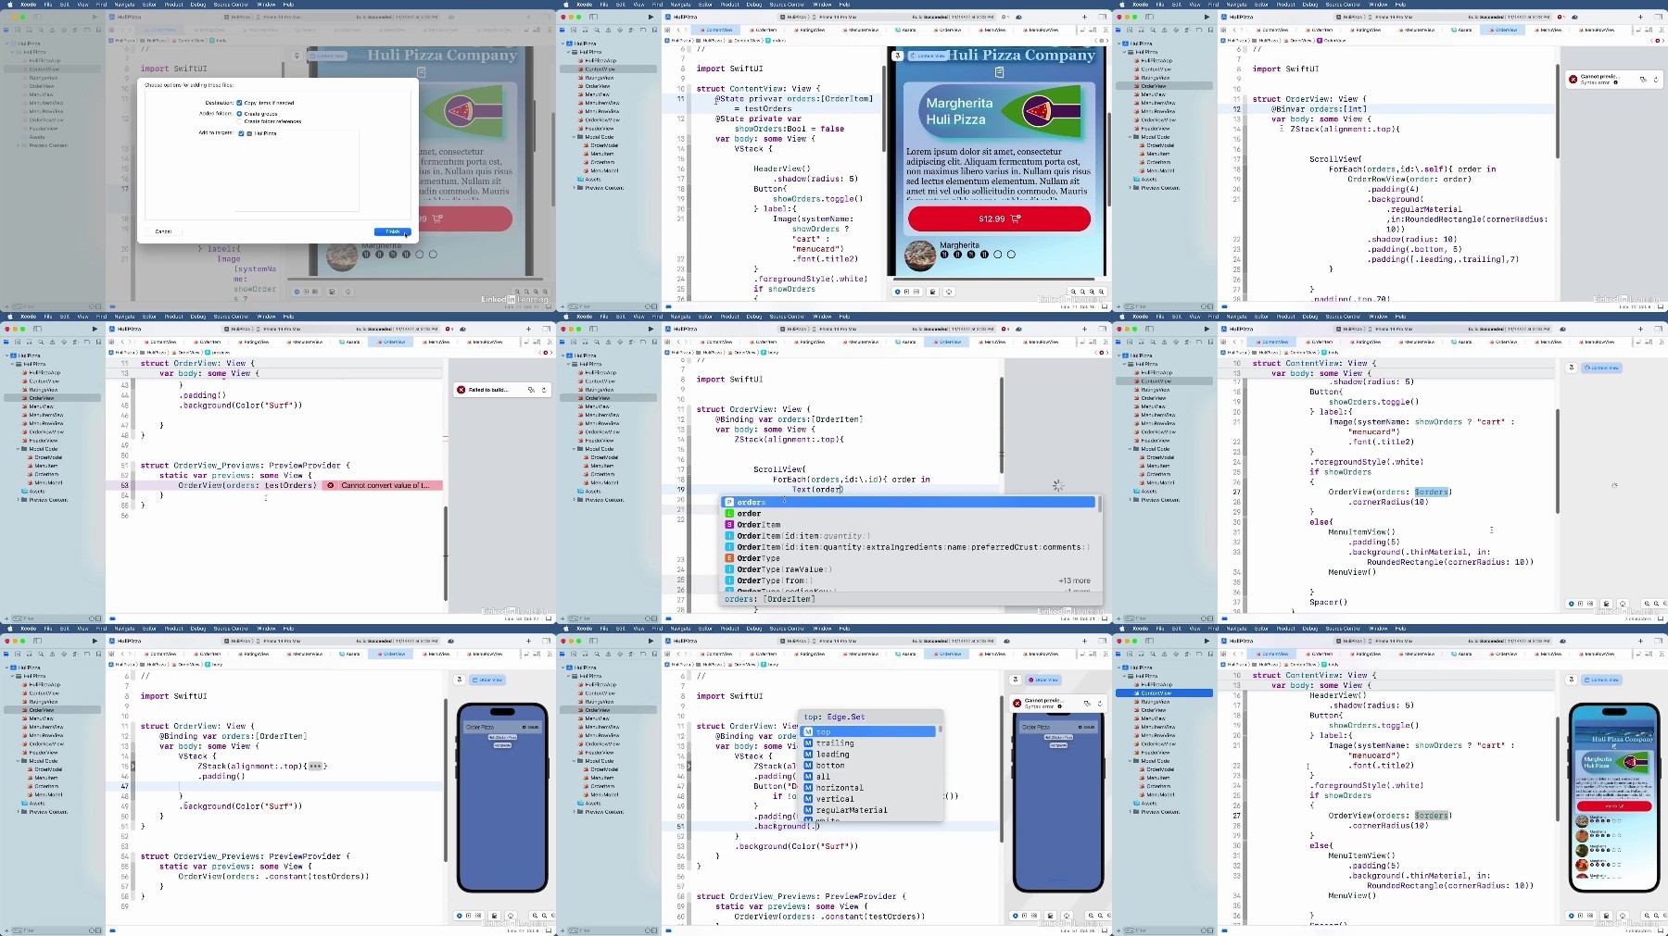Image resolution: width=1668 pixels, height=936 pixels.
Task: Click inline red error icon beside 'Cannot convert value'
Action: pos(332,485)
